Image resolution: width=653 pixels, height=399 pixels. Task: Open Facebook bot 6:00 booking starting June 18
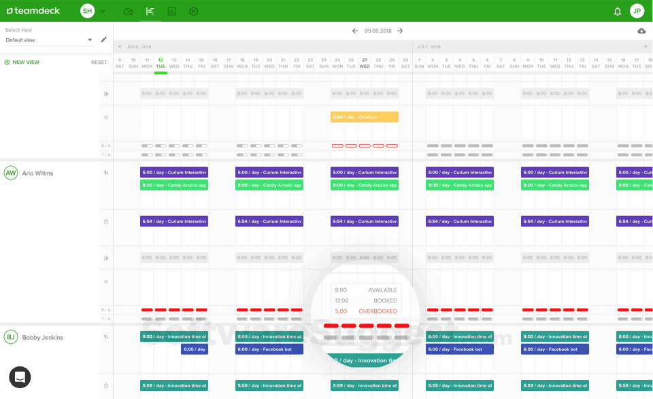point(269,349)
